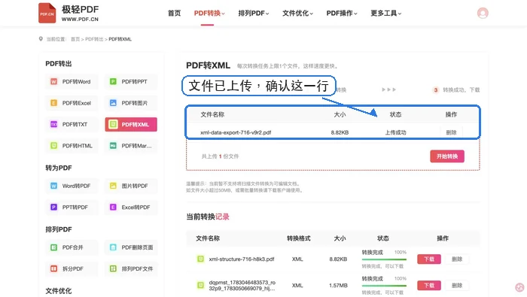Expand the PDF转换 dropdown menu
Image resolution: width=527 pixels, height=297 pixels.
[x=209, y=13]
